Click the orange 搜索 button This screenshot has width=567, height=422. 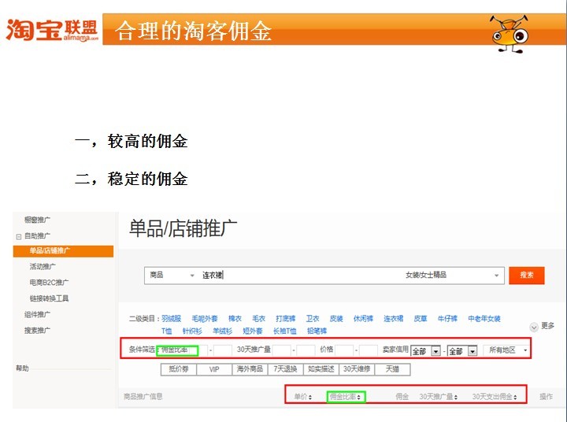click(527, 275)
